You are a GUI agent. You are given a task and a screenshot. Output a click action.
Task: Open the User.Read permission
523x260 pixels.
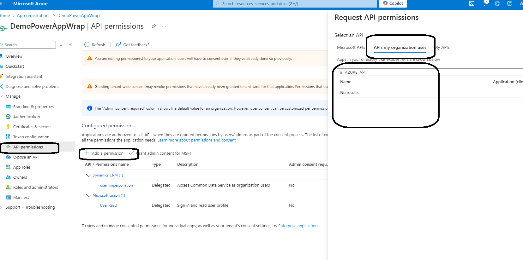click(x=108, y=205)
